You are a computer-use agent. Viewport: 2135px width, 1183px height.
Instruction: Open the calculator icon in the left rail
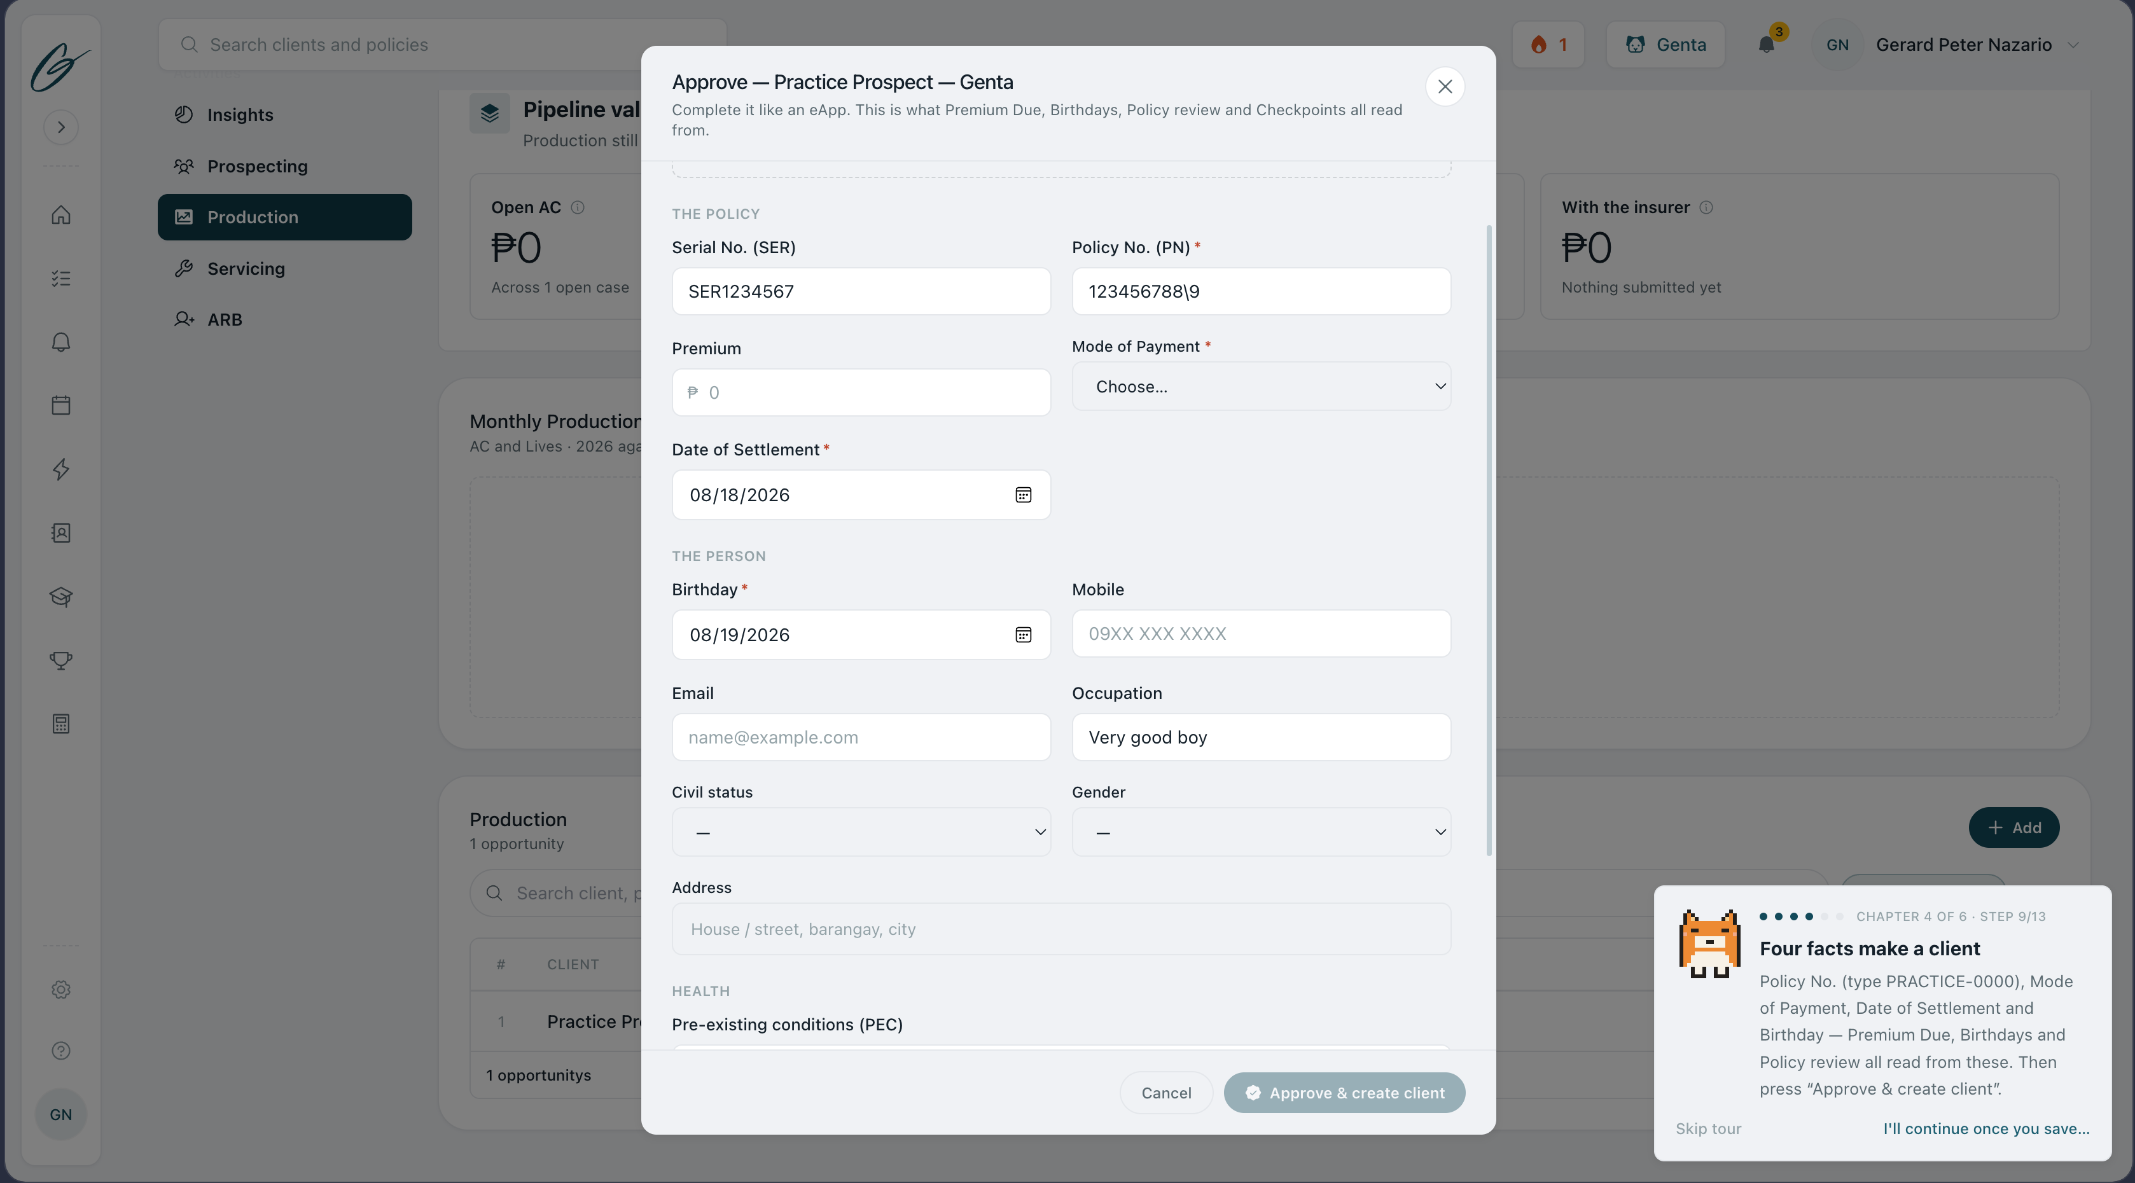click(x=60, y=724)
